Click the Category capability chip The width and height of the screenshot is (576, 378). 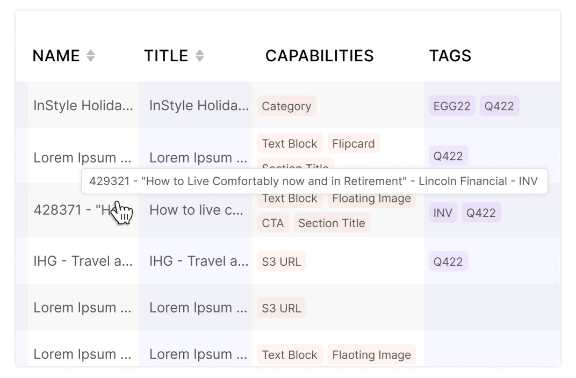pyautogui.click(x=286, y=106)
